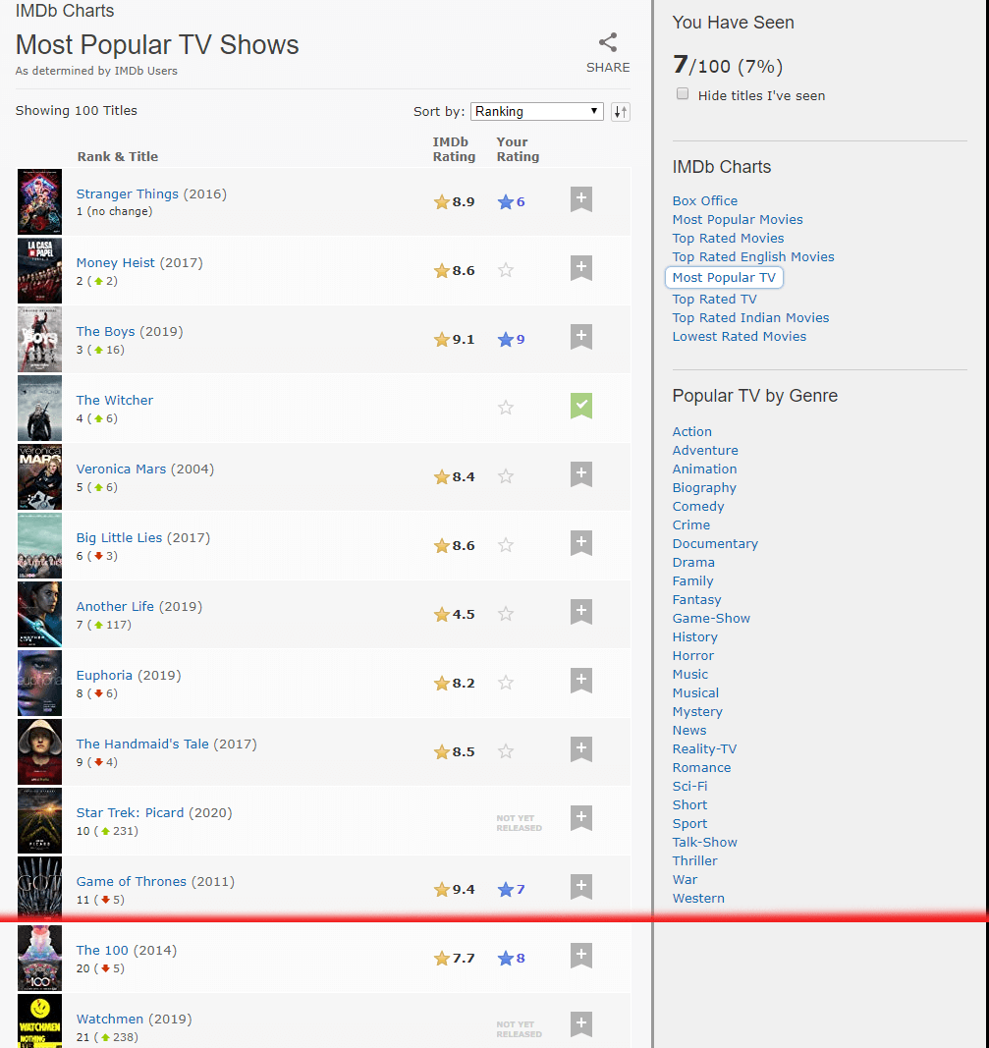Add Stranger Things to your watchlist
The width and height of the screenshot is (989, 1048).
(x=580, y=198)
